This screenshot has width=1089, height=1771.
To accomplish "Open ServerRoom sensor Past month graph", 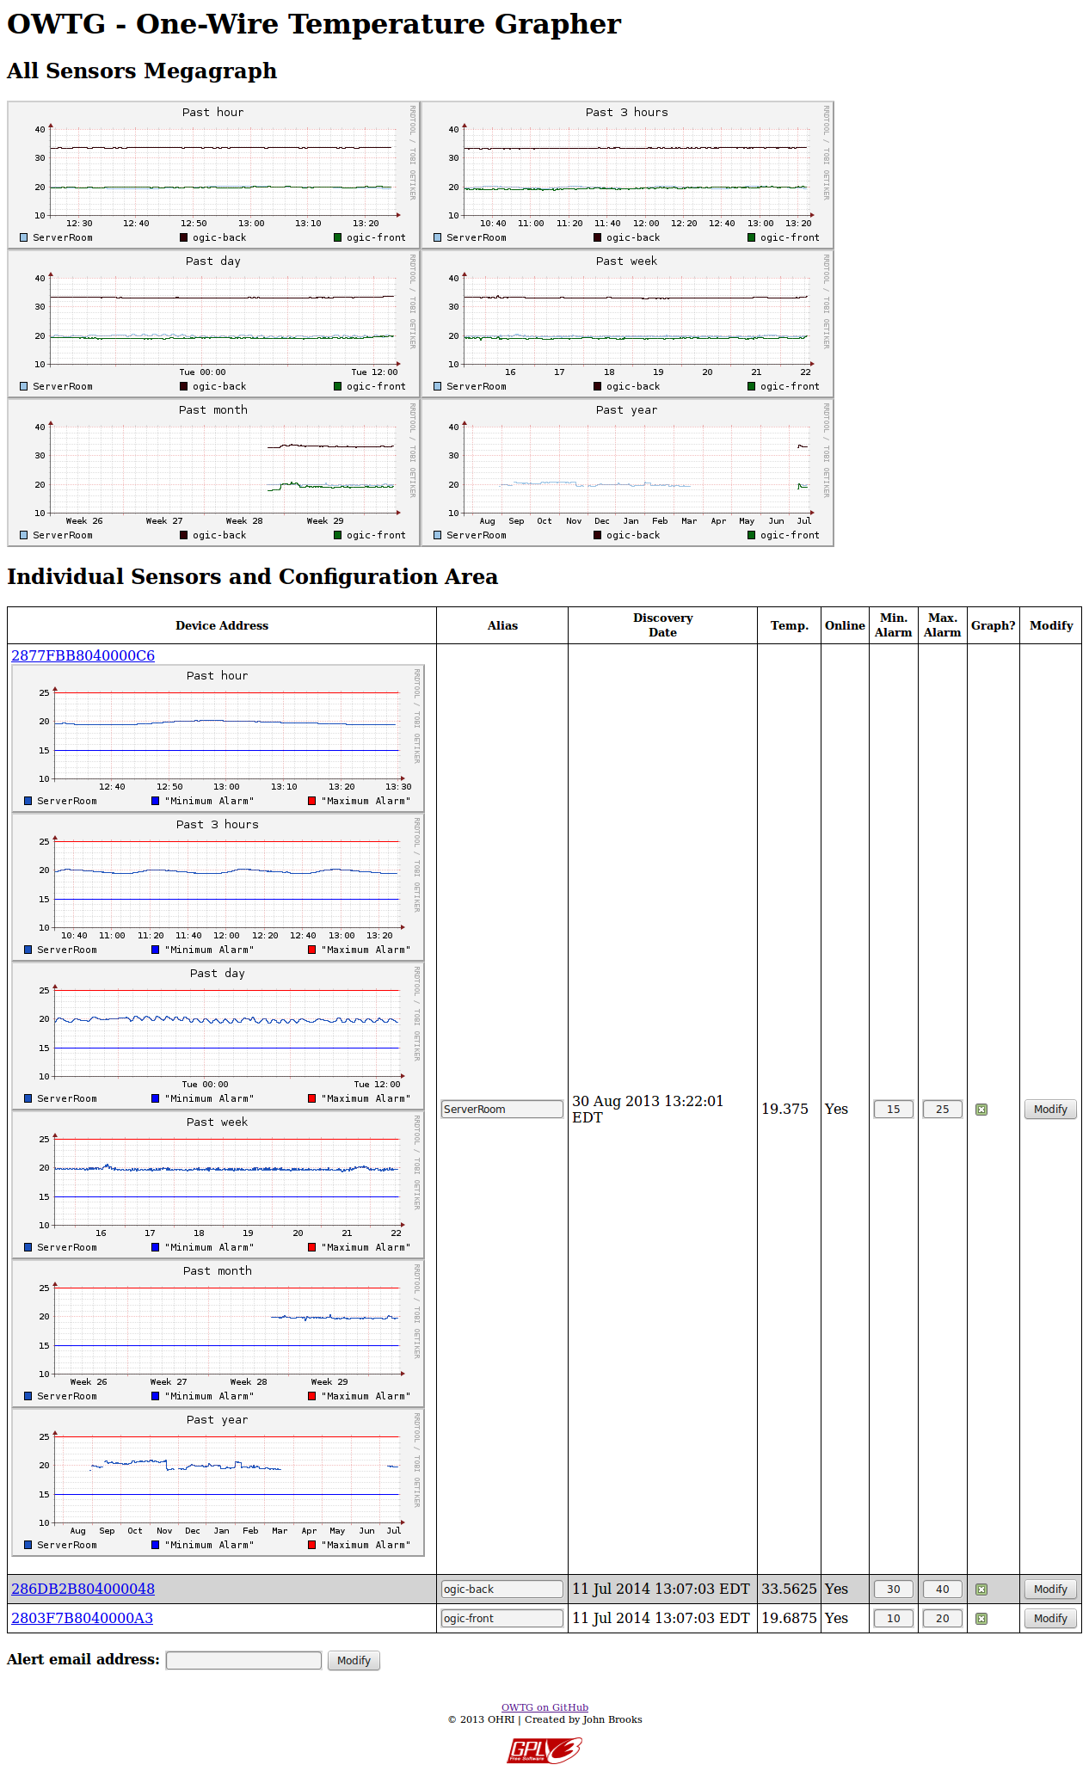I will 218,1333.
